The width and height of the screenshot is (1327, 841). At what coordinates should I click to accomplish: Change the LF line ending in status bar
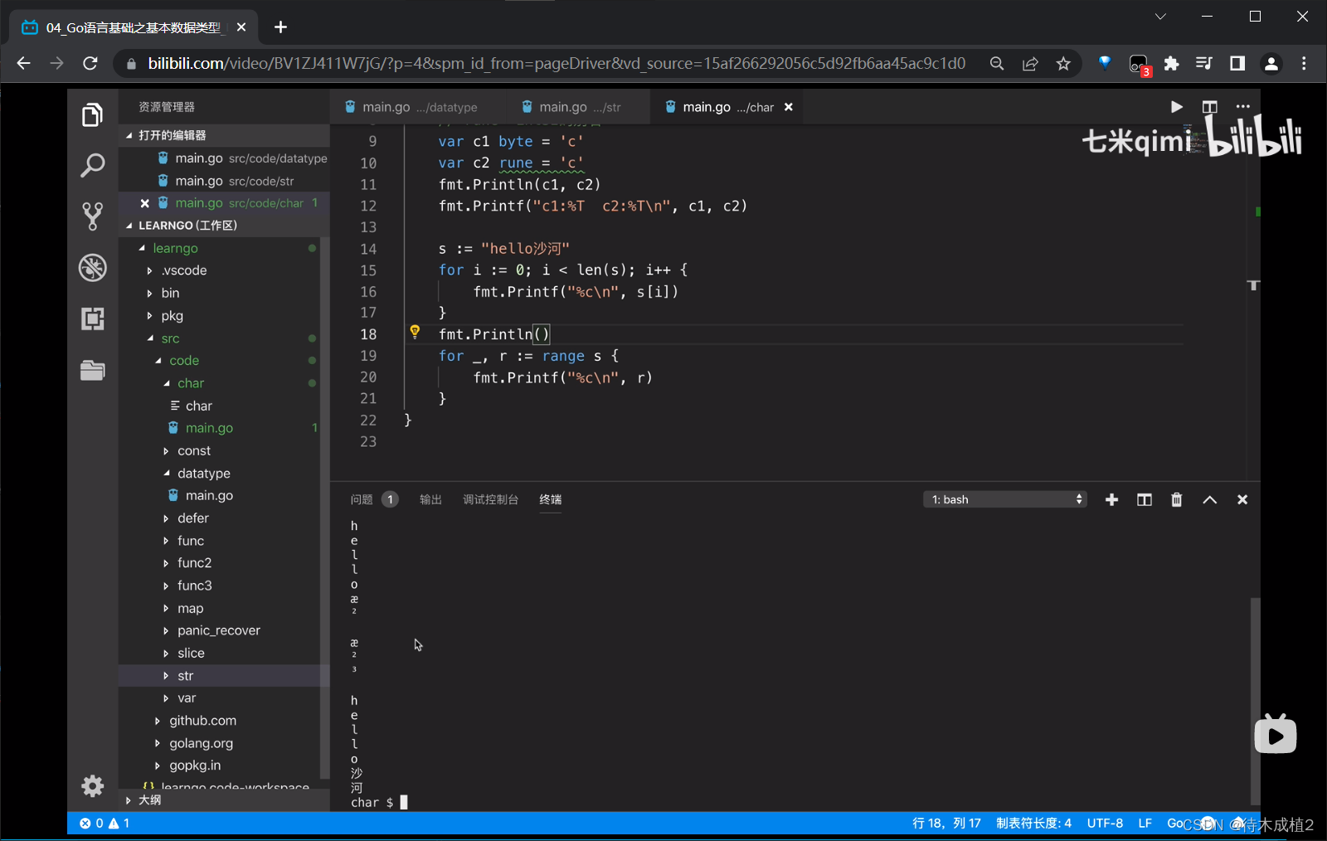coord(1145,823)
